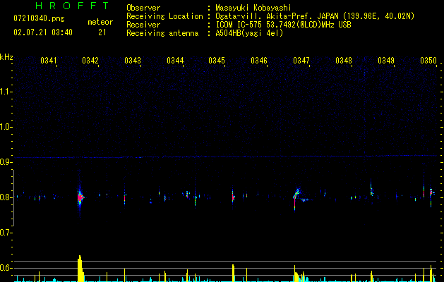Click the 0348 time marker
444x282 pixels.
tap(344, 61)
